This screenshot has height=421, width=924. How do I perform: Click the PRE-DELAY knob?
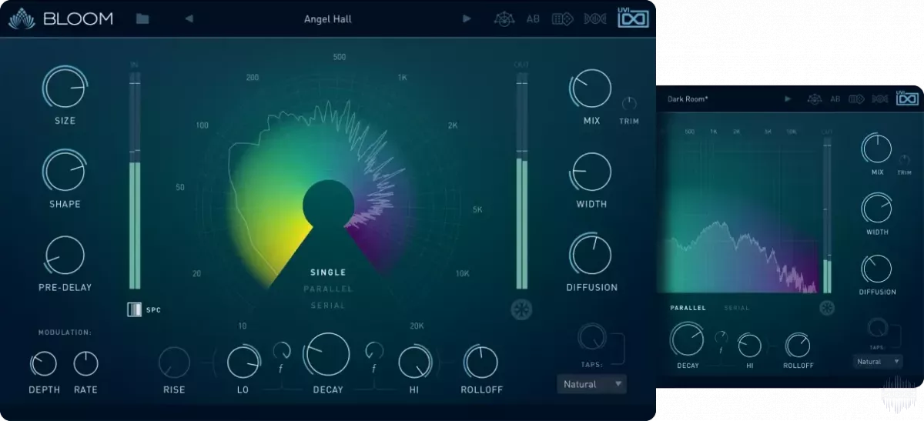[65, 255]
